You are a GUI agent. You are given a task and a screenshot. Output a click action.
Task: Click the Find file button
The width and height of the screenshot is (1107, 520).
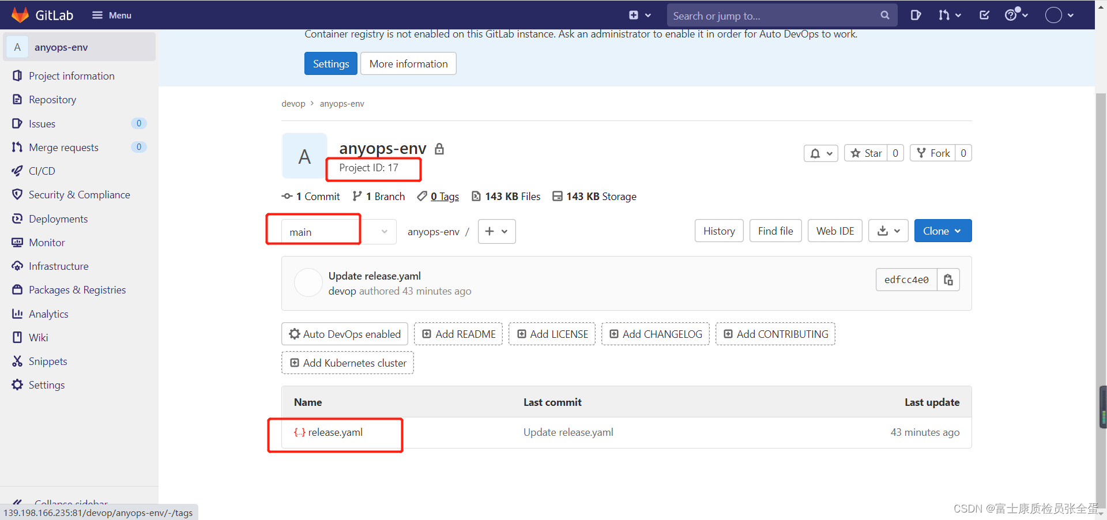coord(775,231)
